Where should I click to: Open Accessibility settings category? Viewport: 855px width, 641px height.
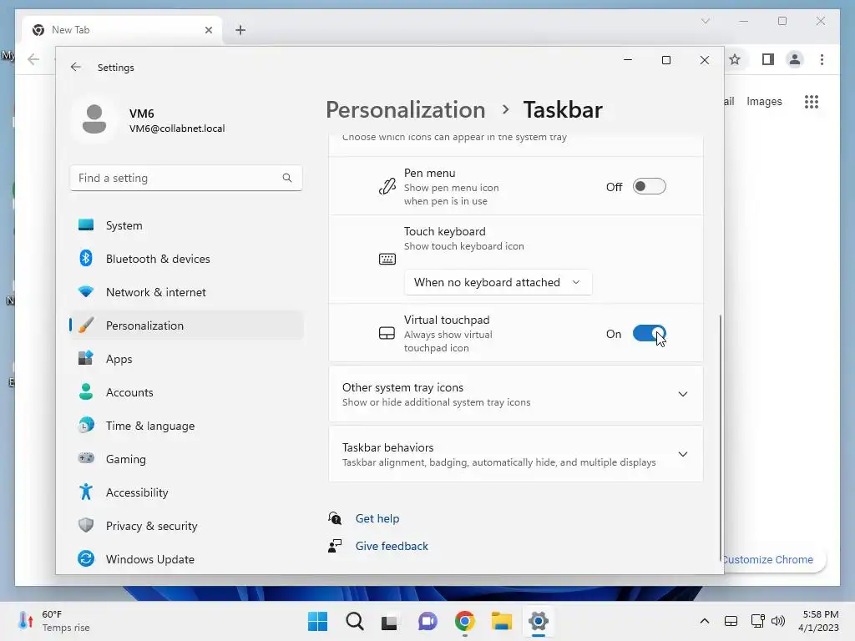[186, 492]
